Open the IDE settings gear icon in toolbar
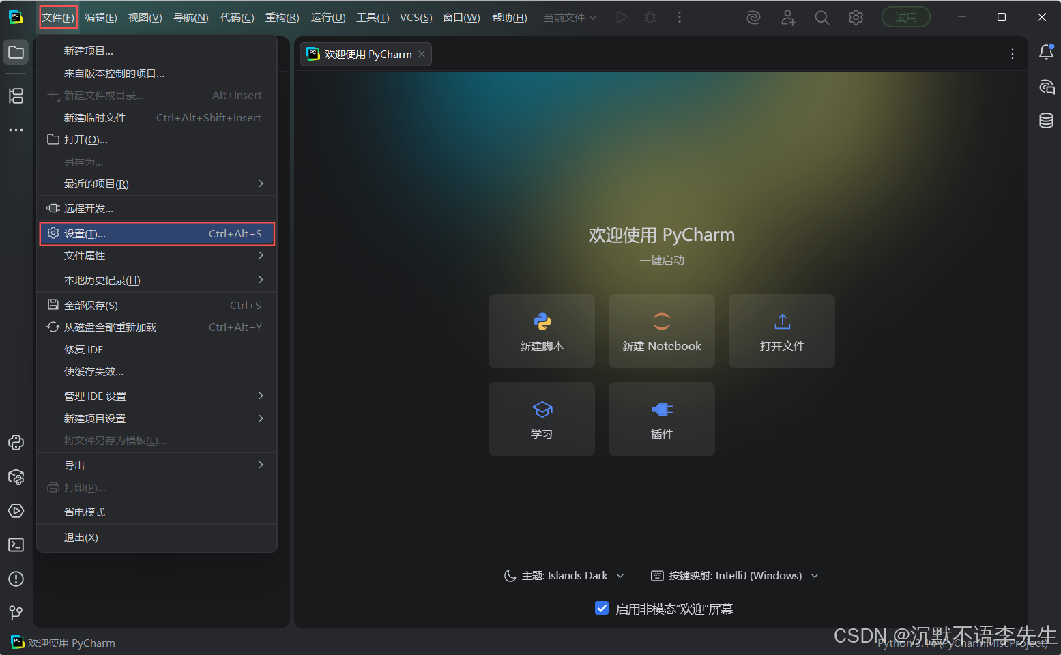 point(856,18)
